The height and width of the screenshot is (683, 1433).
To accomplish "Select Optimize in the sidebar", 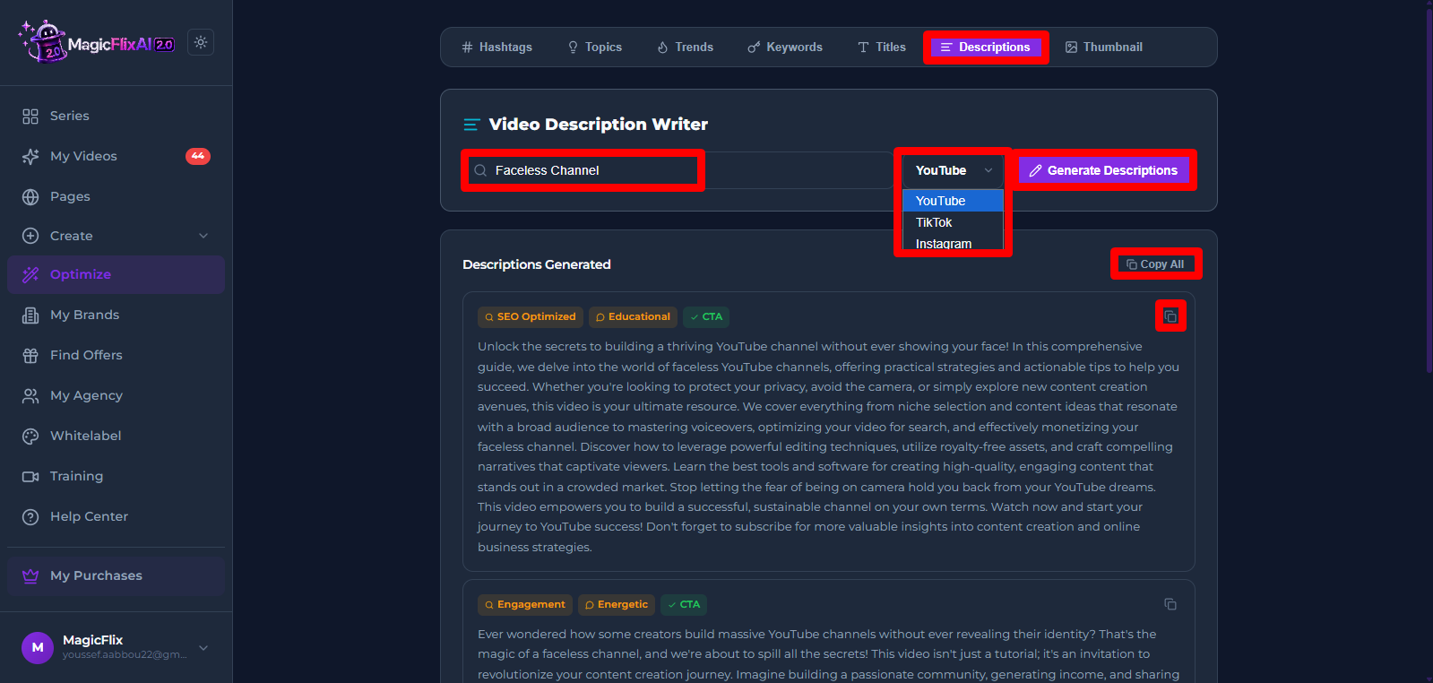I will coord(116,274).
